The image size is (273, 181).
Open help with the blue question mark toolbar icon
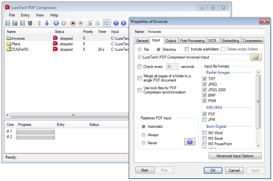tap(116, 23)
